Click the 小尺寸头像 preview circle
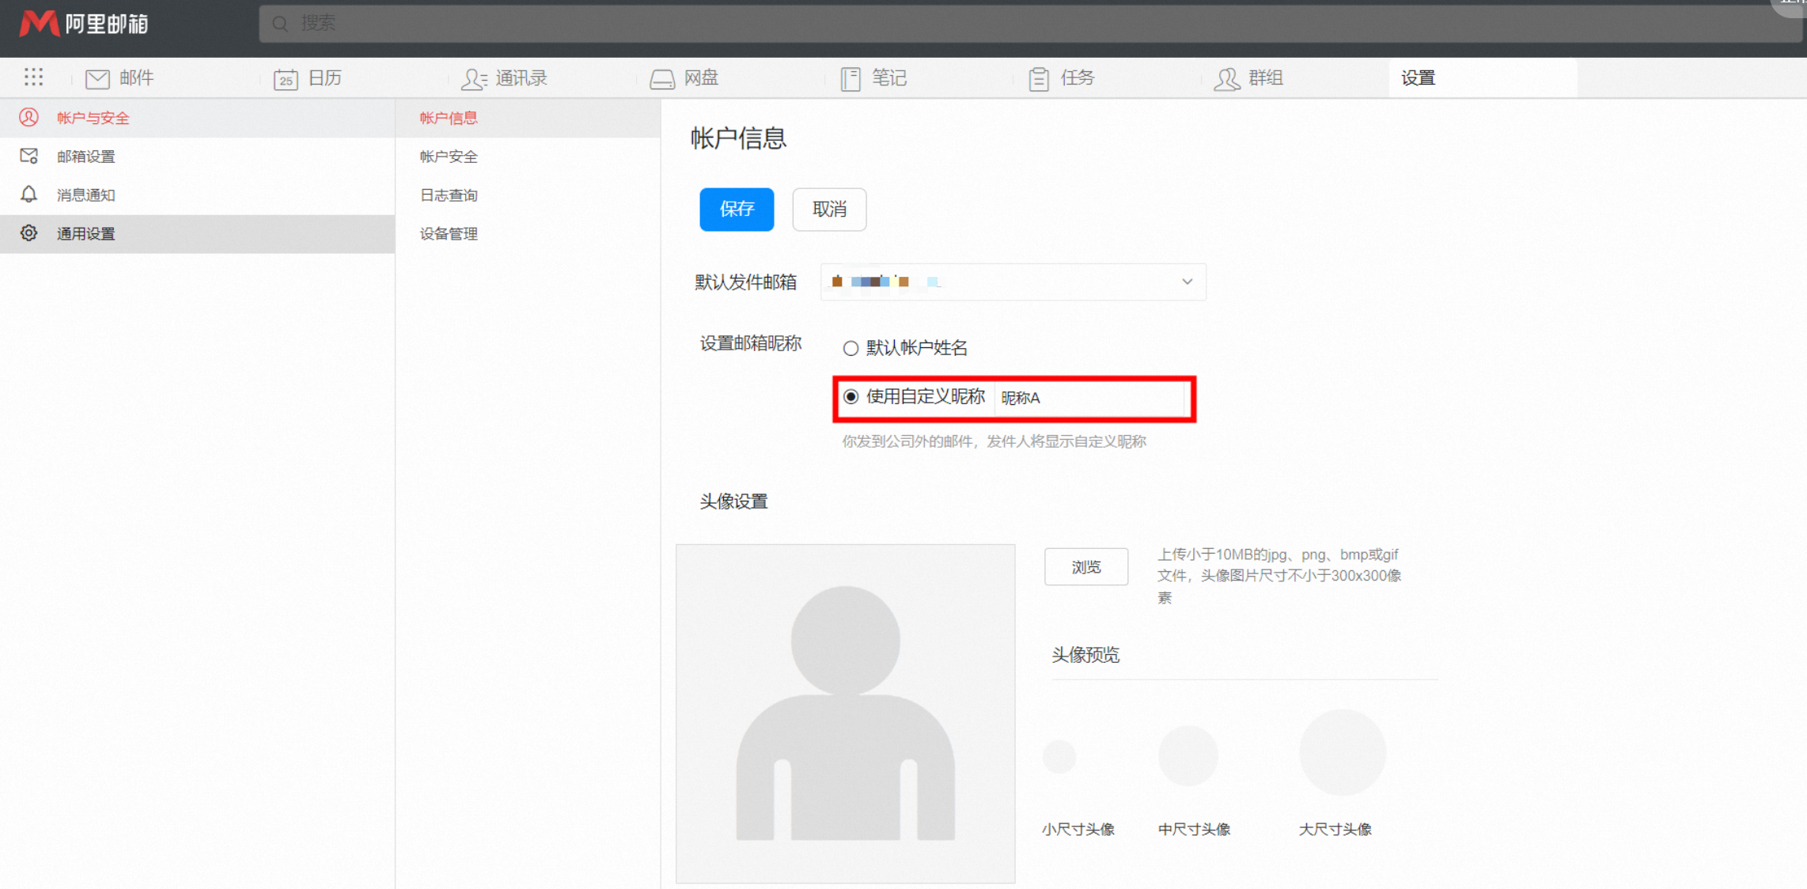Viewport: 1807px width, 889px height. (x=1059, y=756)
